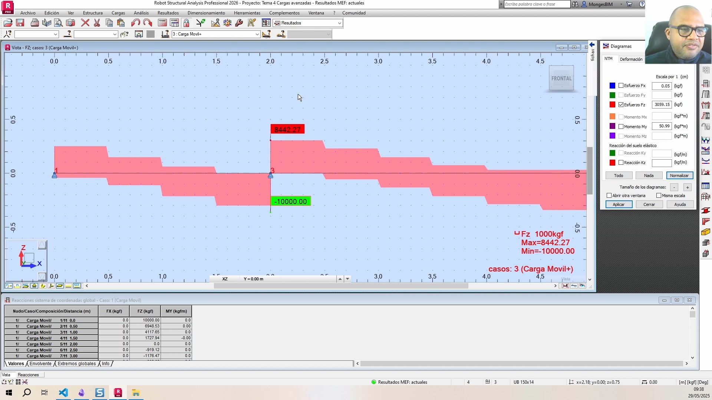Click the load case selection icon
Viewport: 712px width, 400px height.
point(165,34)
